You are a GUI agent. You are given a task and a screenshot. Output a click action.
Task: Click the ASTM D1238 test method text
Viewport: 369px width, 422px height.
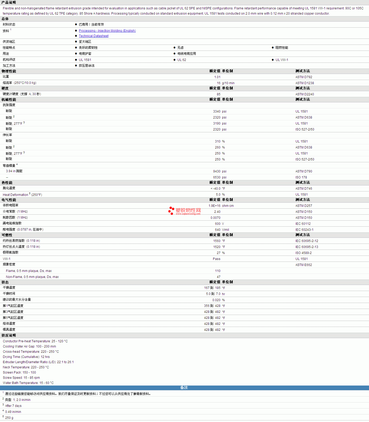[305, 83]
